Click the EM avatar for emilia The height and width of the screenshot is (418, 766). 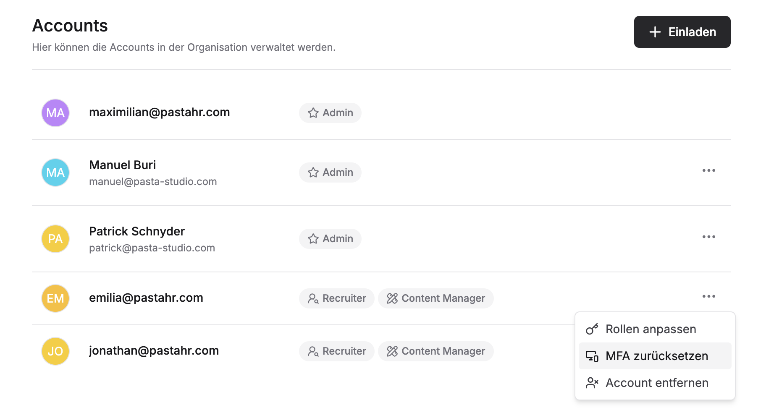[x=55, y=298]
